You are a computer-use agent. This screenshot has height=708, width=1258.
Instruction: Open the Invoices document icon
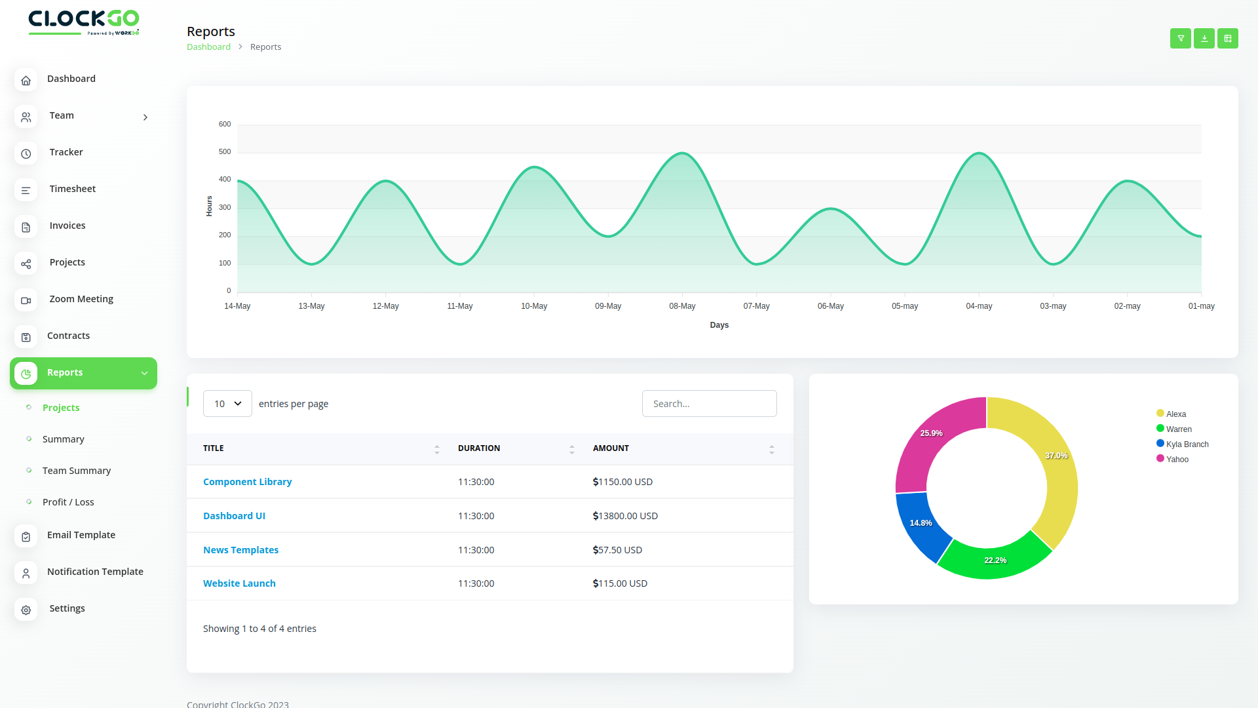[26, 227]
